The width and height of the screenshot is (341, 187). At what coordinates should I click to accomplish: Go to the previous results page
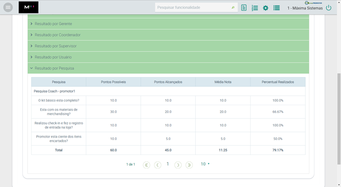click(157, 165)
